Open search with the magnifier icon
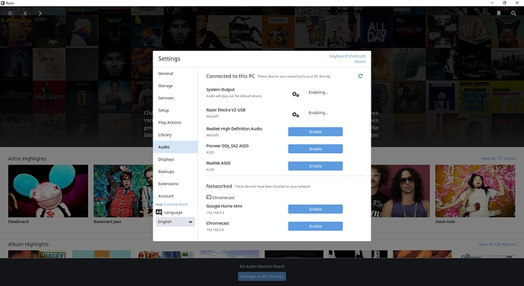This screenshot has width=524, height=286. pyautogui.click(x=513, y=14)
